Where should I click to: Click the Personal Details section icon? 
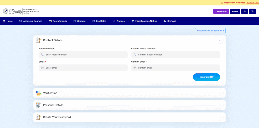coord(38,105)
